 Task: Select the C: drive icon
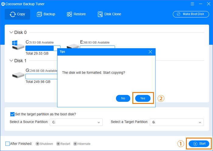click(x=18, y=45)
